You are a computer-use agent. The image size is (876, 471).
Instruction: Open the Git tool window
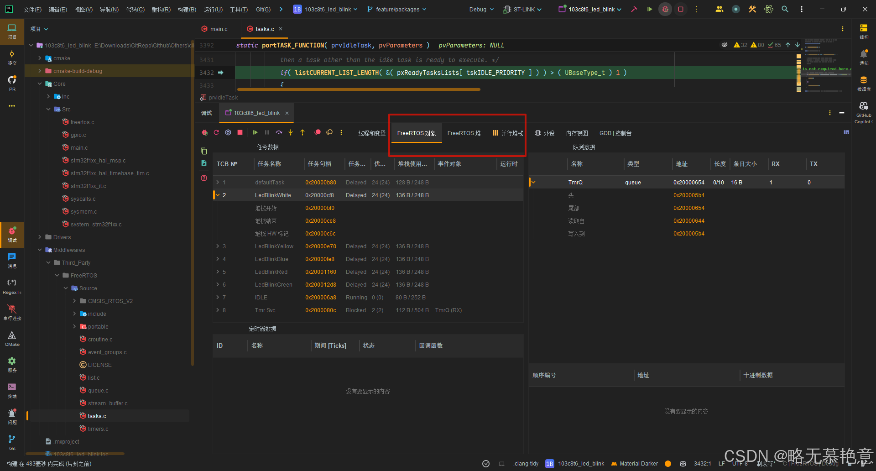[12, 443]
